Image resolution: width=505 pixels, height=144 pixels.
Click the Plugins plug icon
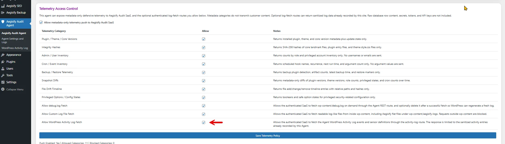(x=3, y=62)
